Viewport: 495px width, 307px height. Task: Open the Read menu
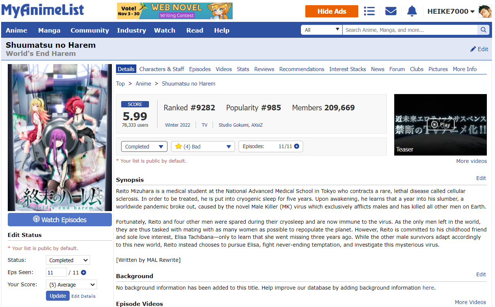195,30
